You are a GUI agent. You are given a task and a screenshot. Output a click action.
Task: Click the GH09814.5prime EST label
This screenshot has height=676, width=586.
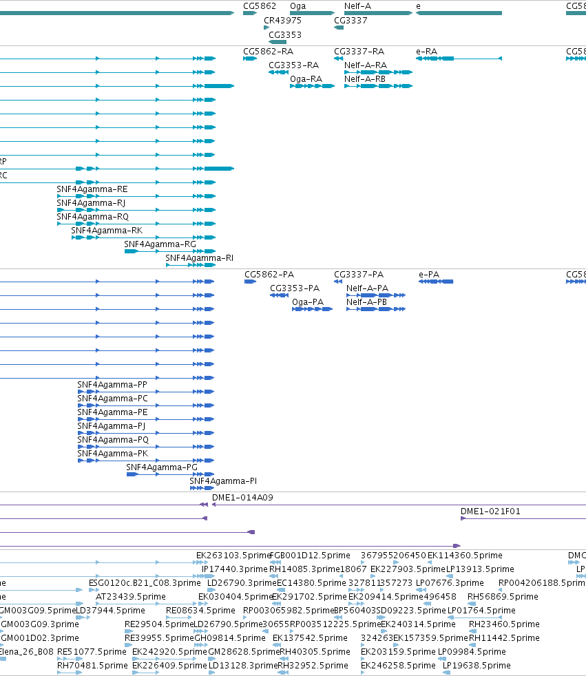pyautogui.click(x=230, y=639)
